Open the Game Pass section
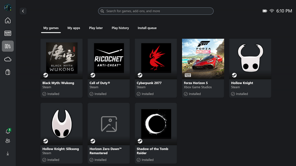This screenshot has height=166, width=296. point(8,33)
